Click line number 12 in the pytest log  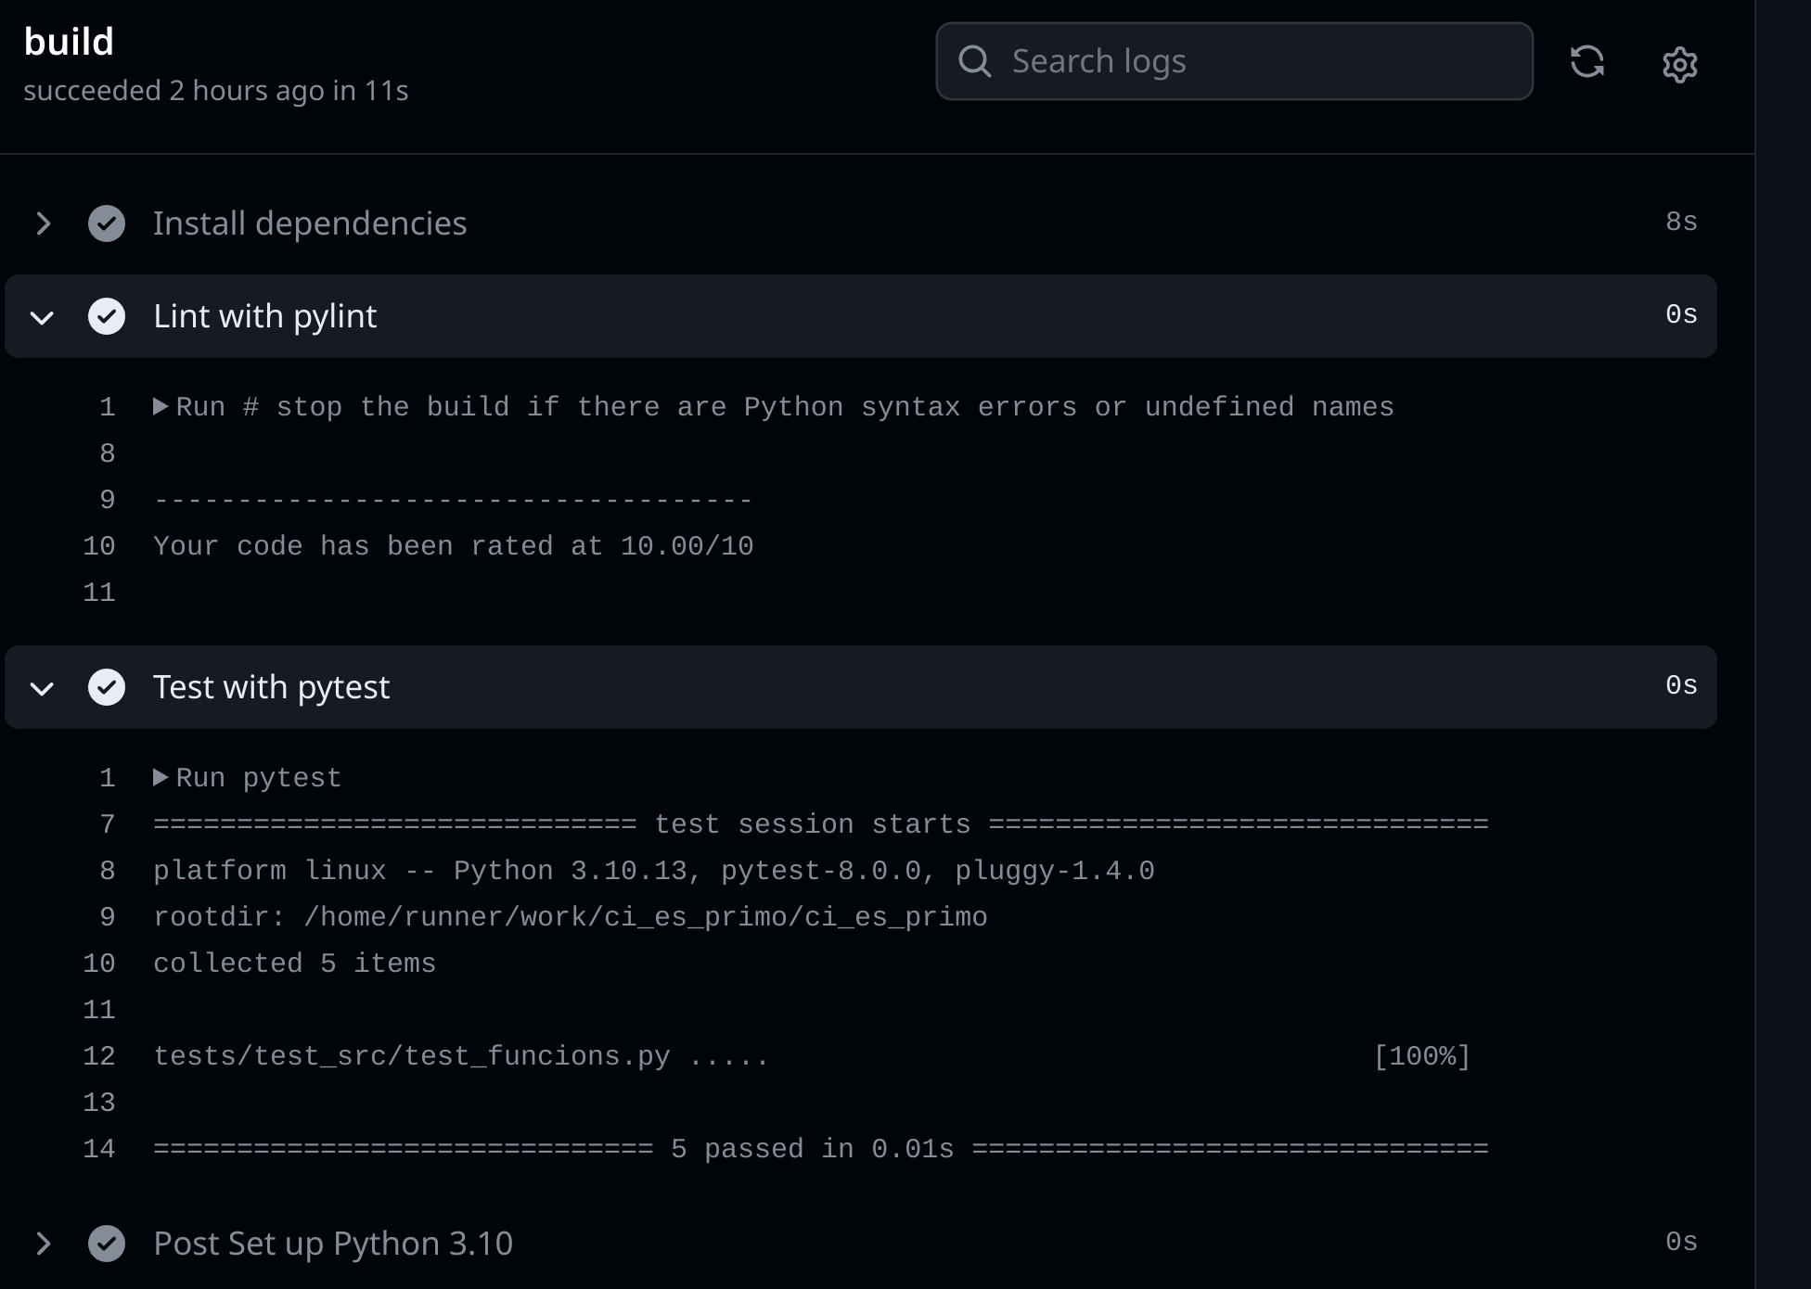[x=99, y=1056]
